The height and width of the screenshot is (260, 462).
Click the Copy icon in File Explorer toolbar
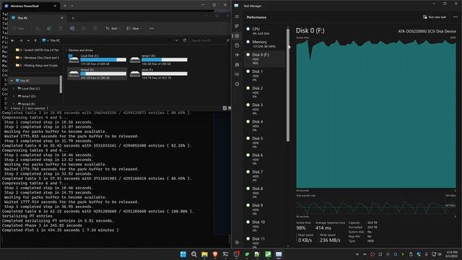pyautogui.click(x=49, y=28)
